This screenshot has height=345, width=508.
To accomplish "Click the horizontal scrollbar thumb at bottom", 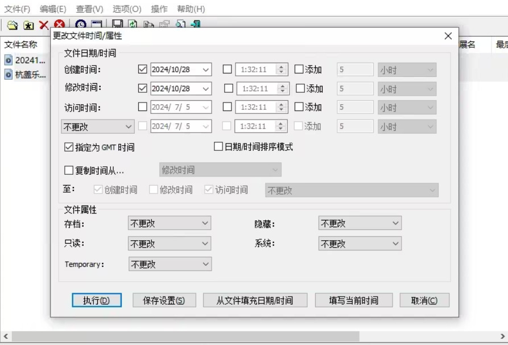I will point(185,336).
